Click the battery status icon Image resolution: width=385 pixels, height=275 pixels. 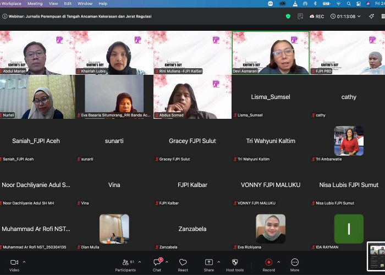[326, 4]
